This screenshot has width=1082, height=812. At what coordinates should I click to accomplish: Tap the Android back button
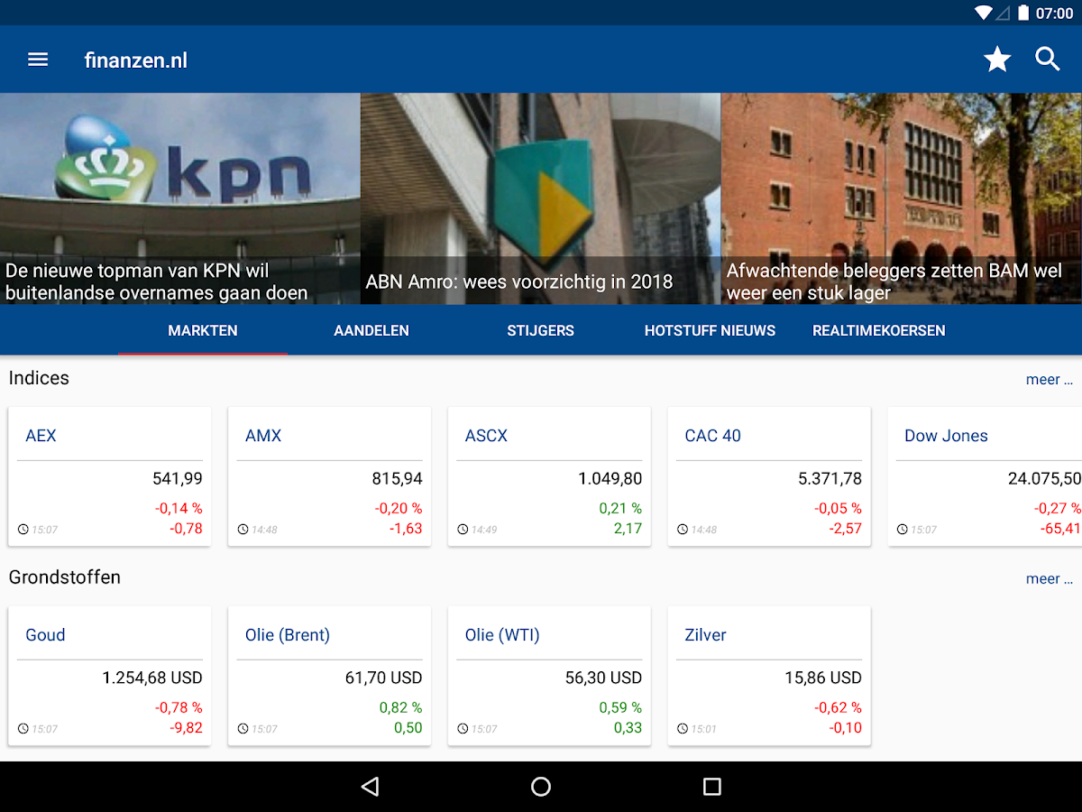click(x=370, y=787)
